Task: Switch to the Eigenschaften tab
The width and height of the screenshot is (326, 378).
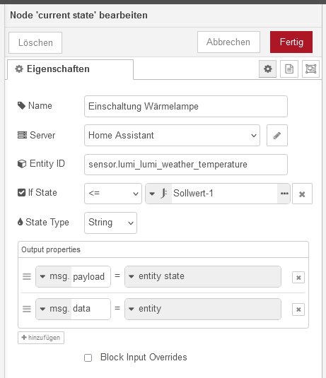Action: point(70,69)
